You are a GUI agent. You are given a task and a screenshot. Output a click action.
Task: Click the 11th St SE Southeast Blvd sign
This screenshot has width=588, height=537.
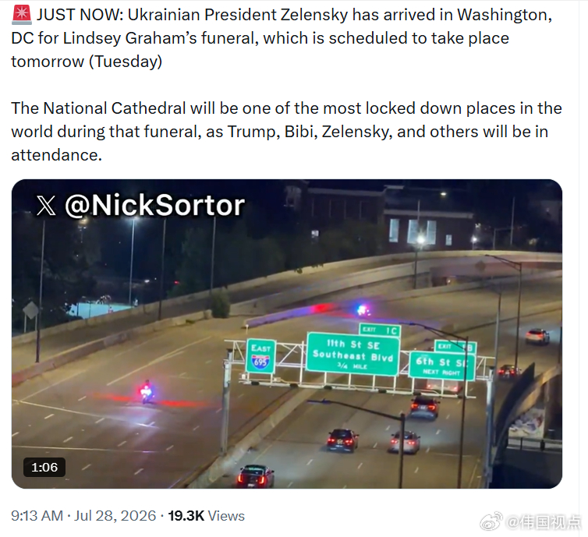click(x=352, y=354)
